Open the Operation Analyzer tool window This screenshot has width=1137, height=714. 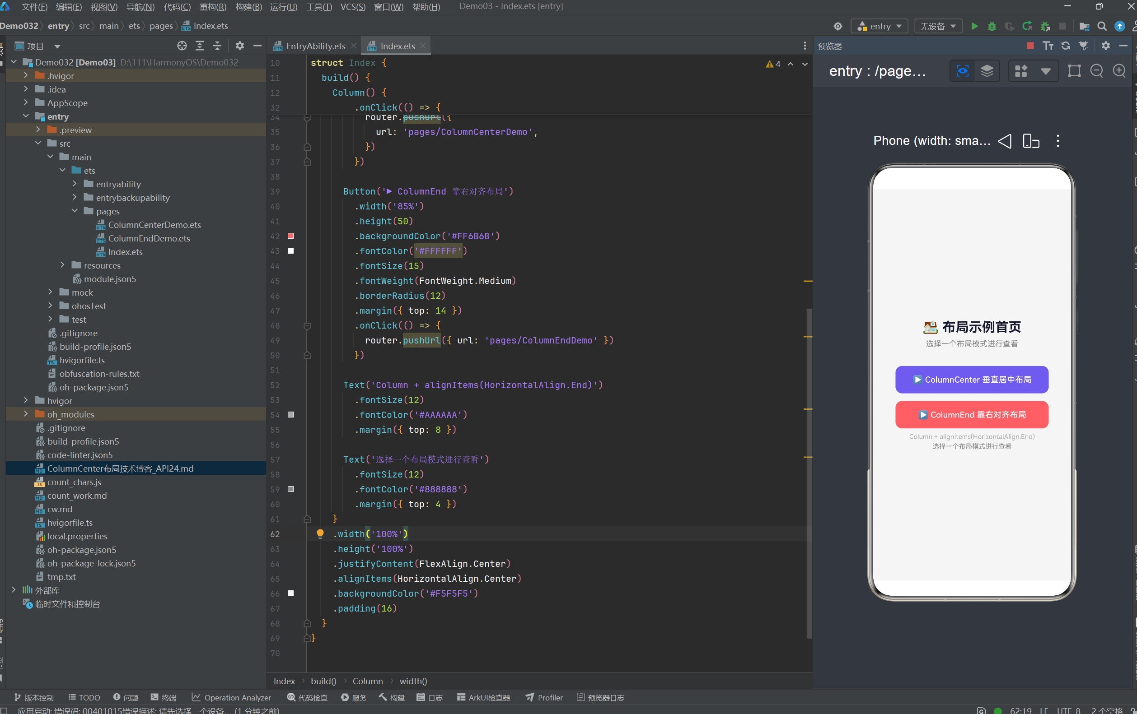[231, 697]
